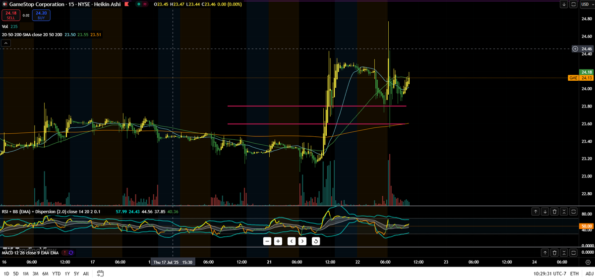This screenshot has height=279, width=595.
Task: Click the 24.46 crosshair price label
Action: [x=587, y=49]
